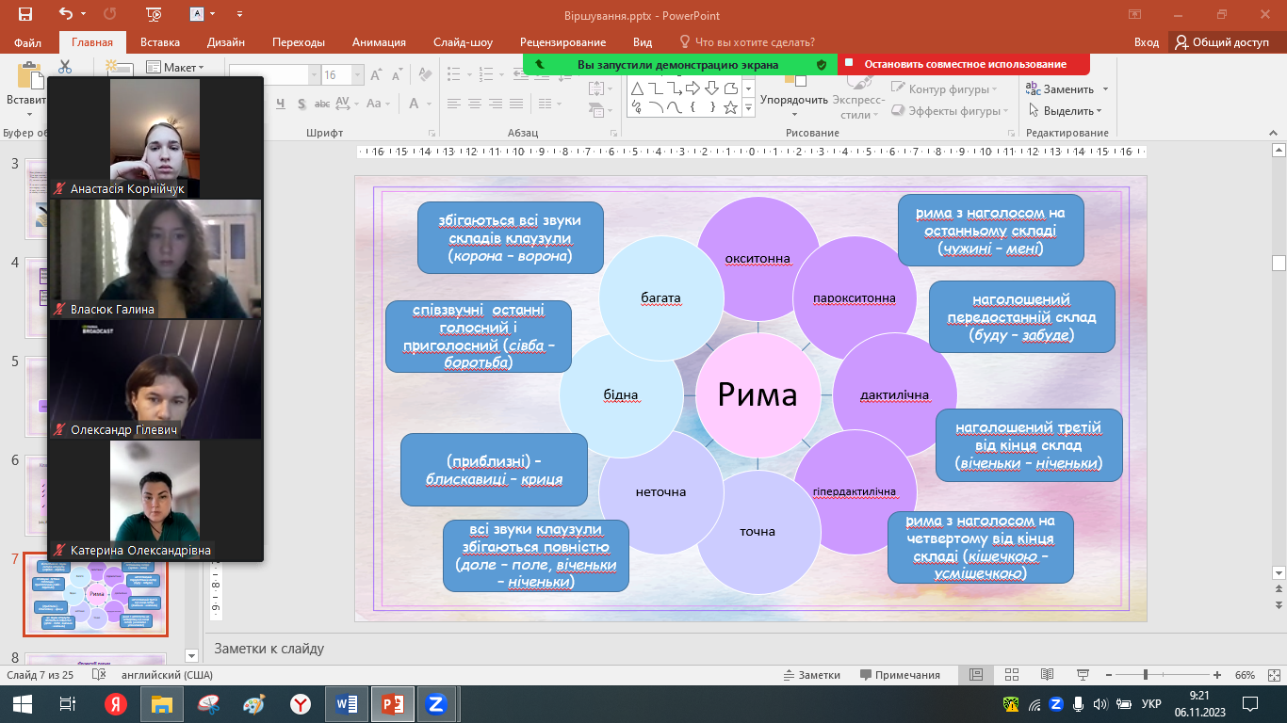Select the star shape in shapes gallery
This screenshot has width=1287, height=723.
[x=730, y=108]
